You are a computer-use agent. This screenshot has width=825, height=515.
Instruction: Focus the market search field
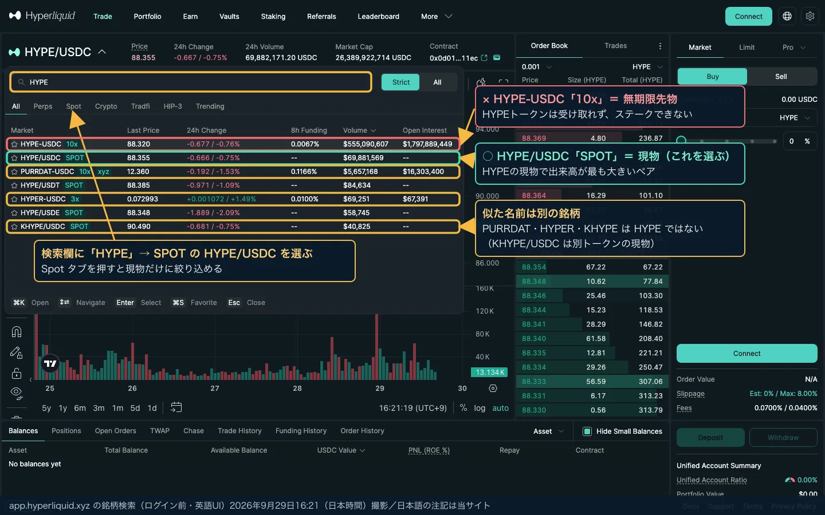coord(191,82)
